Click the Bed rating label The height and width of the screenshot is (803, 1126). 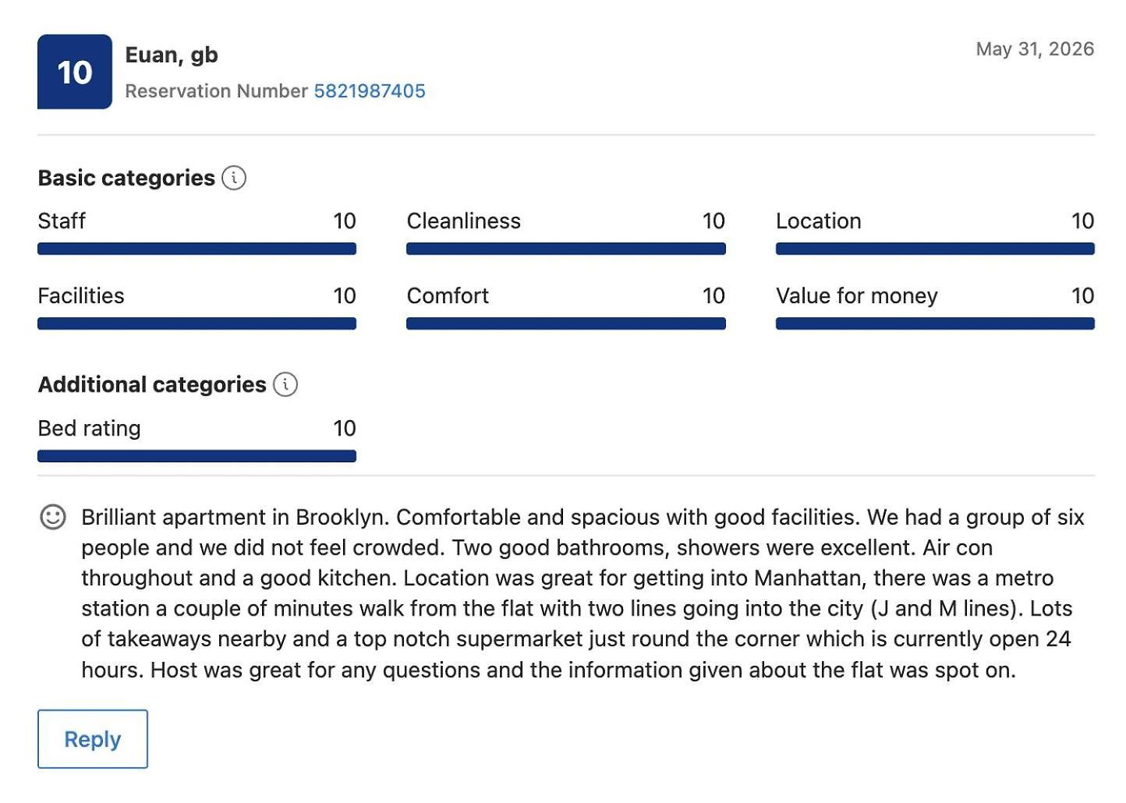coord(90,428)
